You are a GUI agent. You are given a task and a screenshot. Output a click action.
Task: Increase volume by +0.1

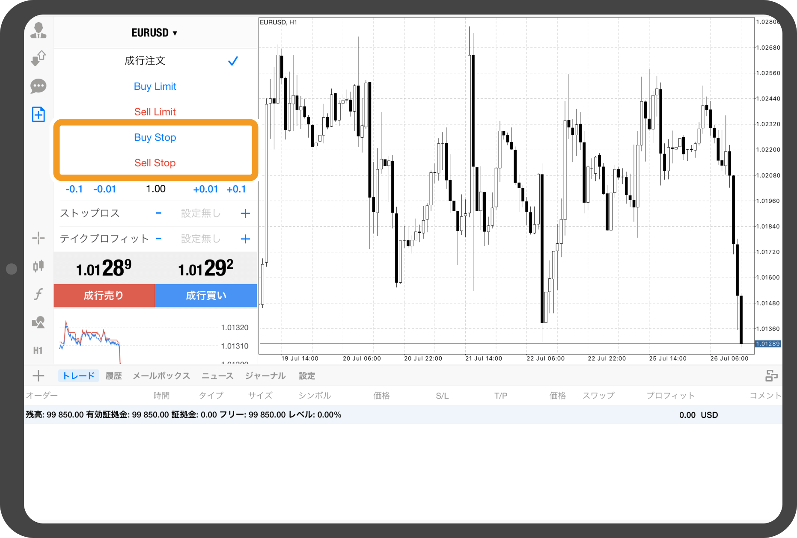click(236, 189)
